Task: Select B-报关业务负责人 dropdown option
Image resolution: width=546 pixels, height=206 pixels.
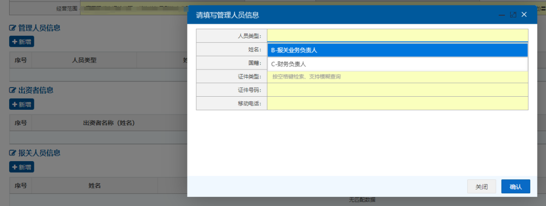Action: (397, 50)
